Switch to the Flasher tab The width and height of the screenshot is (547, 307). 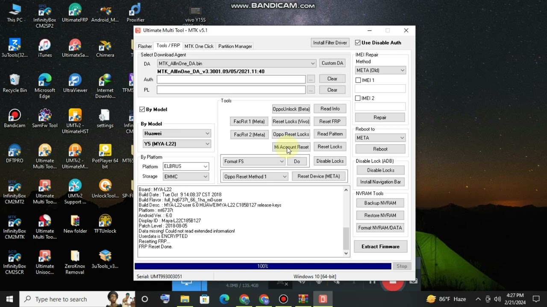click(144, 46)
